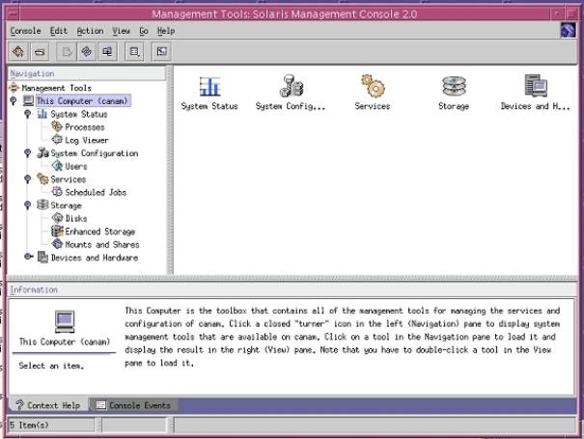Select the Log Viewer tool
The width and height of the screenshot is (584, 439).
tap(87, 140)
